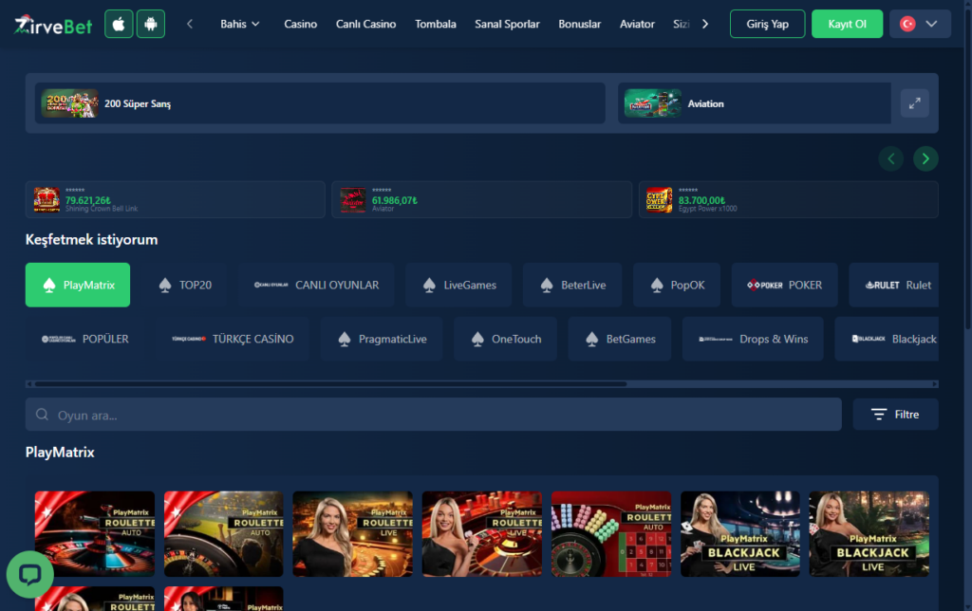Open the Filtre filter button
972x611 pixels.
tap(895, 415)
